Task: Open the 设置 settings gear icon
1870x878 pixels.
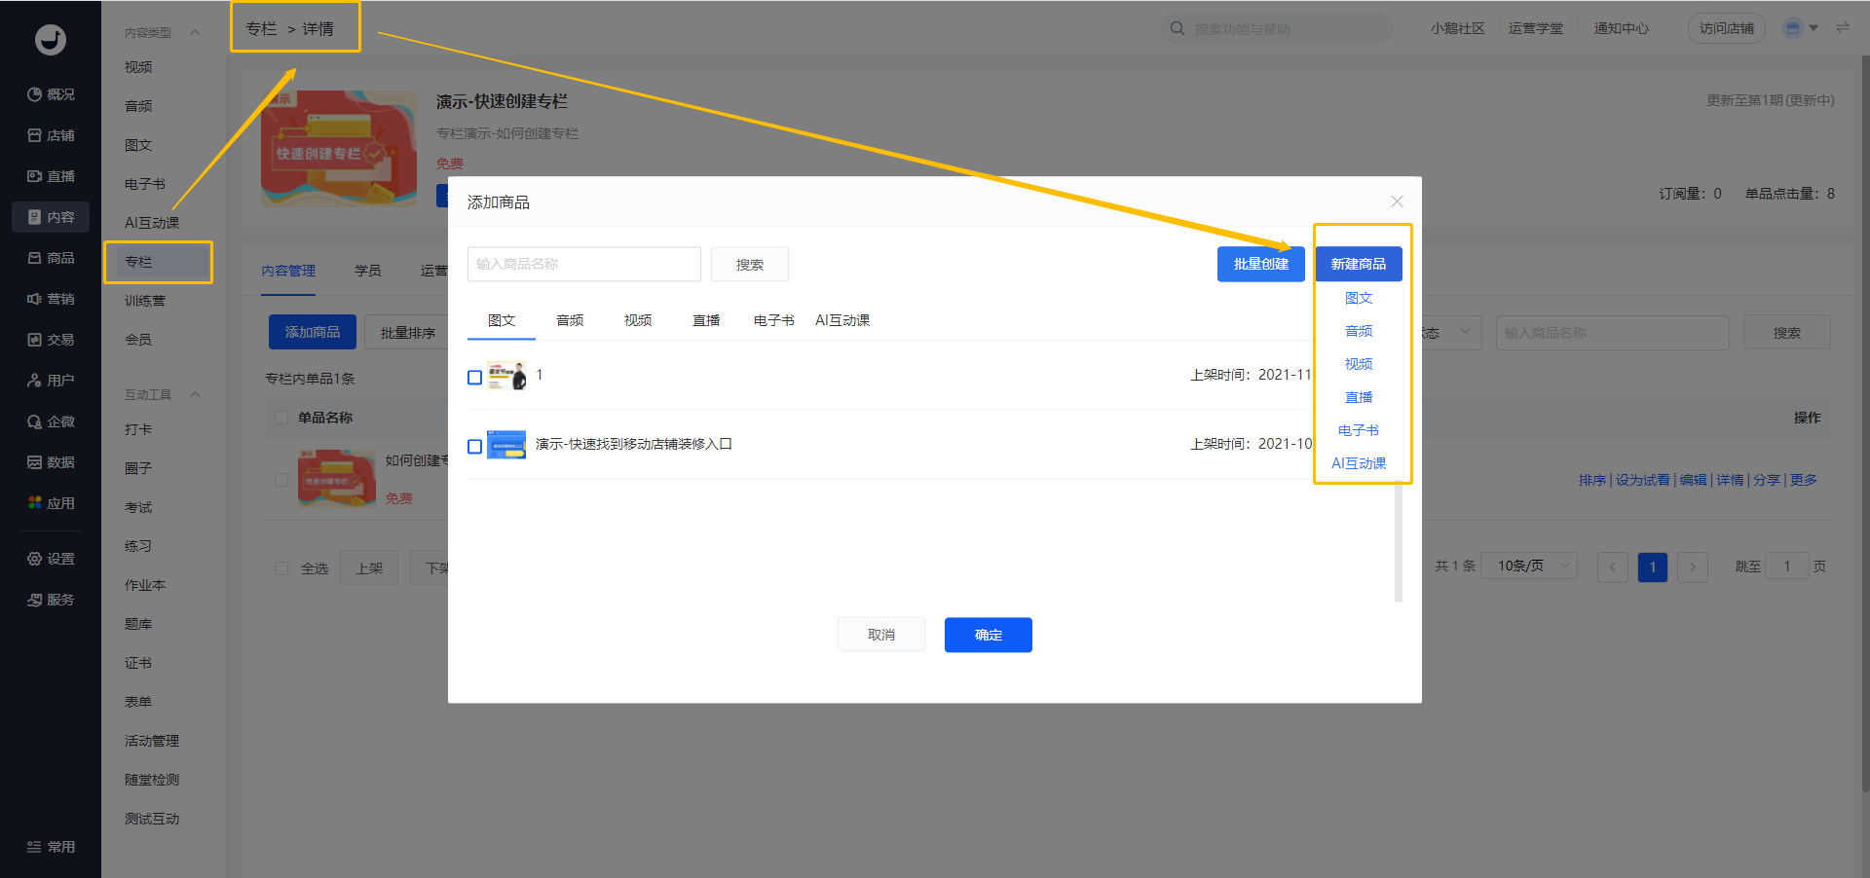Action: [35, 559]
